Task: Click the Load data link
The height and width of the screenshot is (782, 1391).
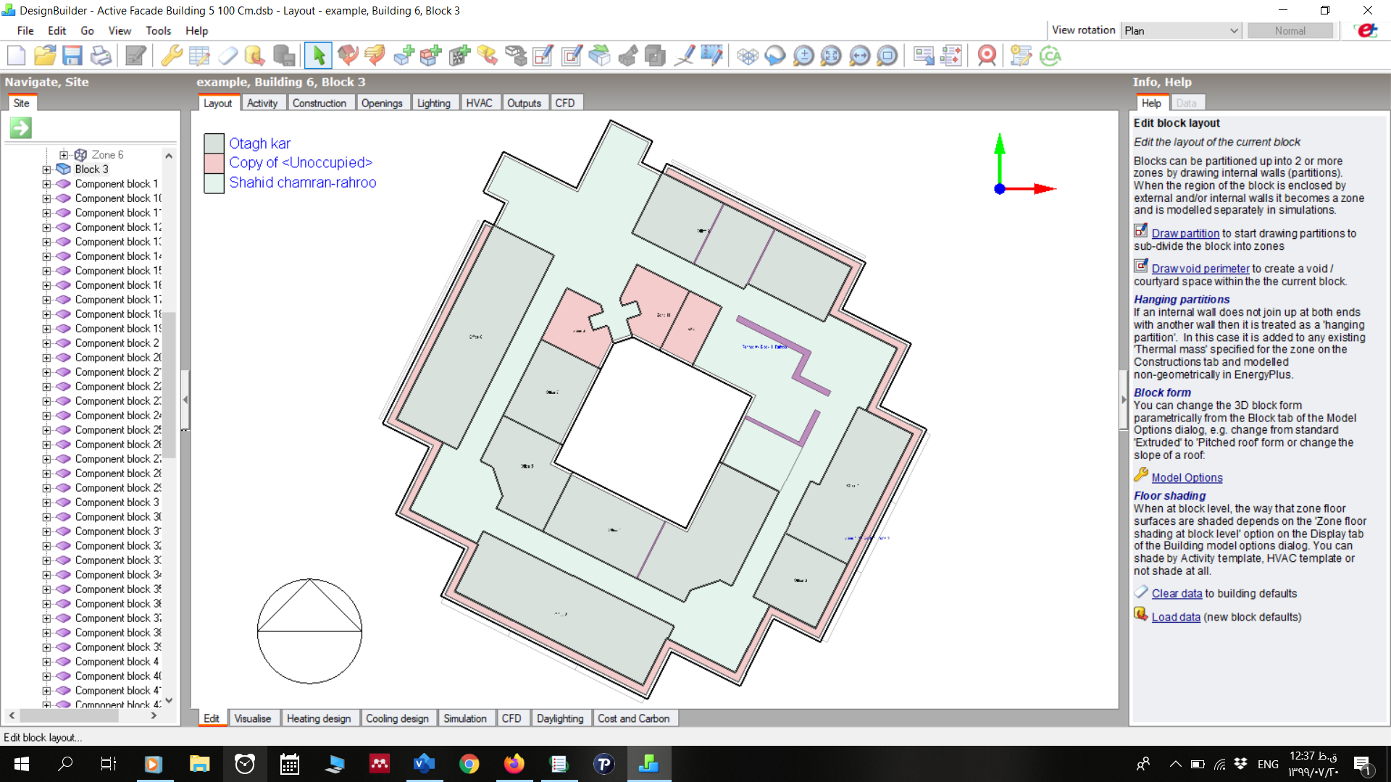Action: point(1176,617)
